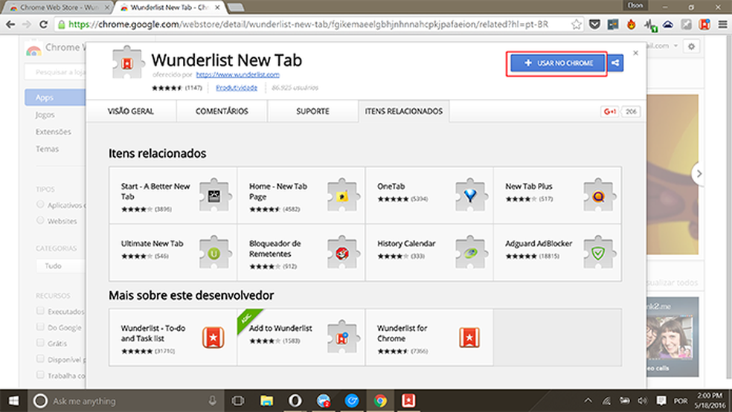Click the Wunderlist for Chrome icon
Screen dimensions: 732x412
pos(469,338)
